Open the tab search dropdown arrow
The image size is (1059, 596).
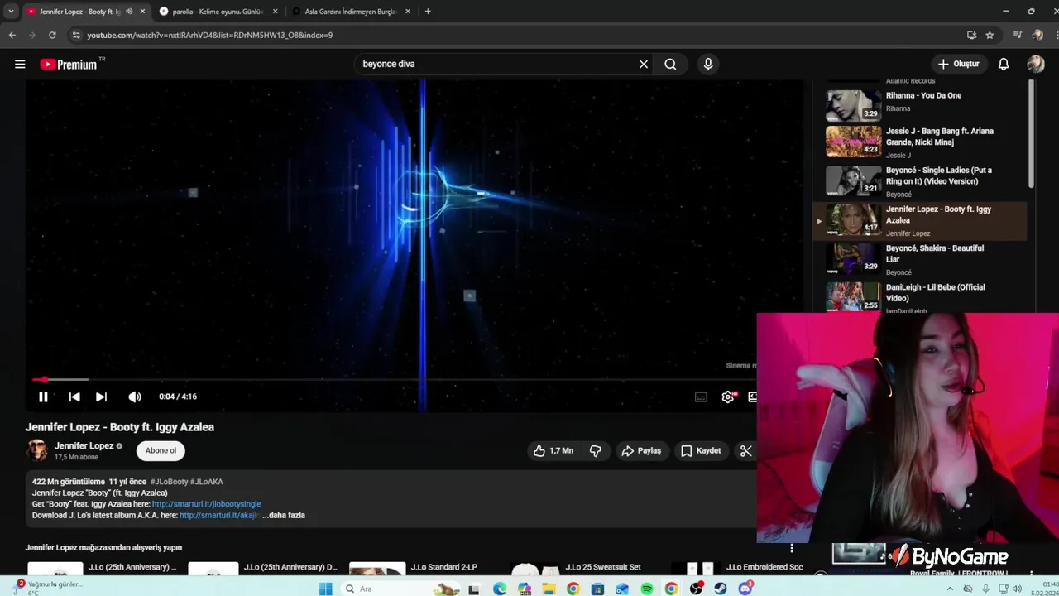(x=11, y=12)
